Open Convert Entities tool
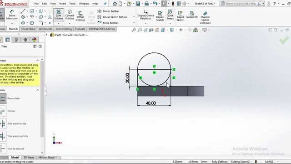The image size is (291, 164). coord(70,15)
